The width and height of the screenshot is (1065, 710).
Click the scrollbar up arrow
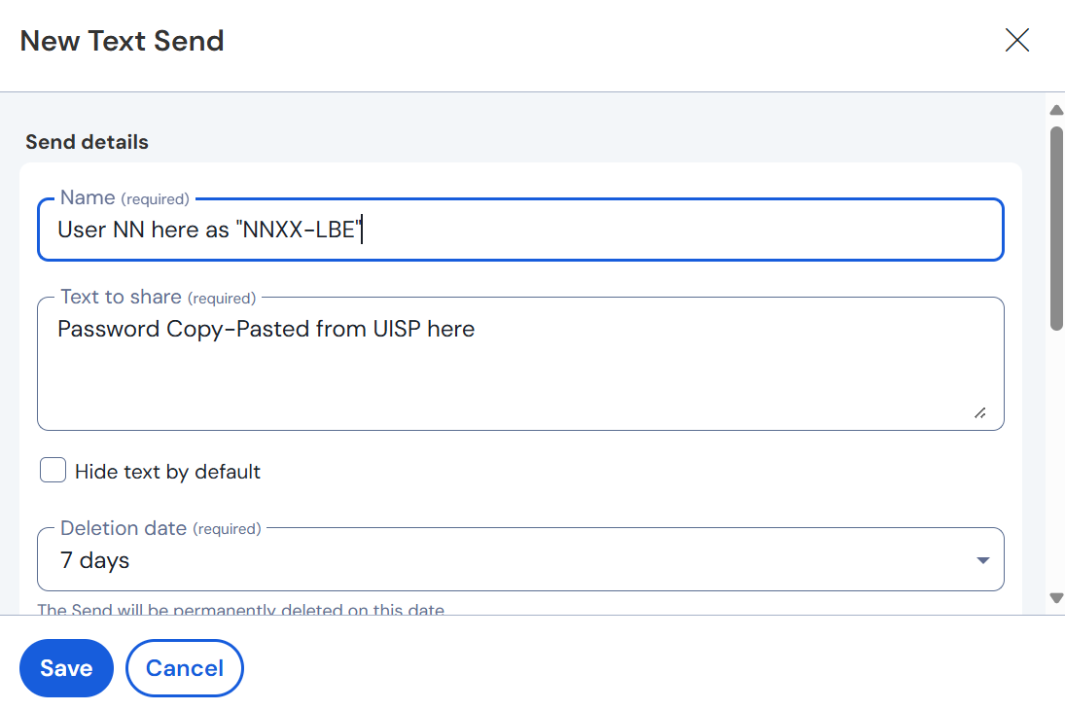pos(1056,109)
